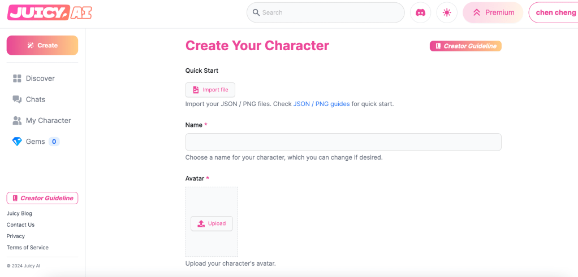This screenshot has width=578, height=277.
Task: Click the Import file button
Action: coord(210,90)
